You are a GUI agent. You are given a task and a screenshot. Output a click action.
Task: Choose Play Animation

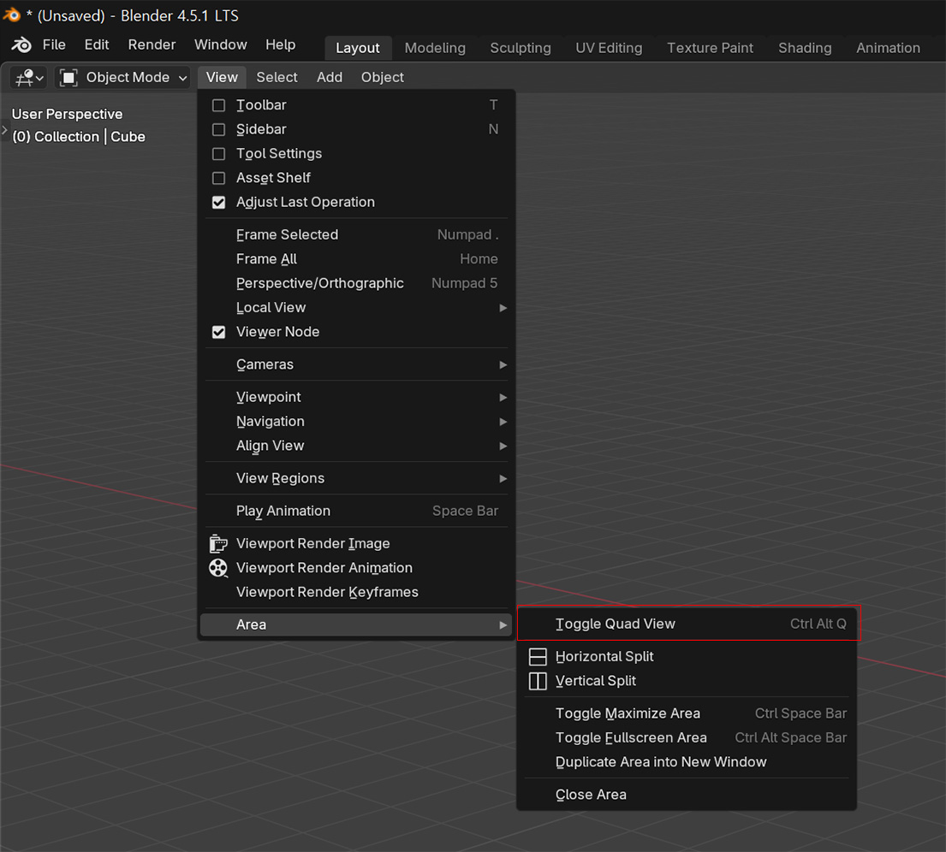[x=356, y=511]
